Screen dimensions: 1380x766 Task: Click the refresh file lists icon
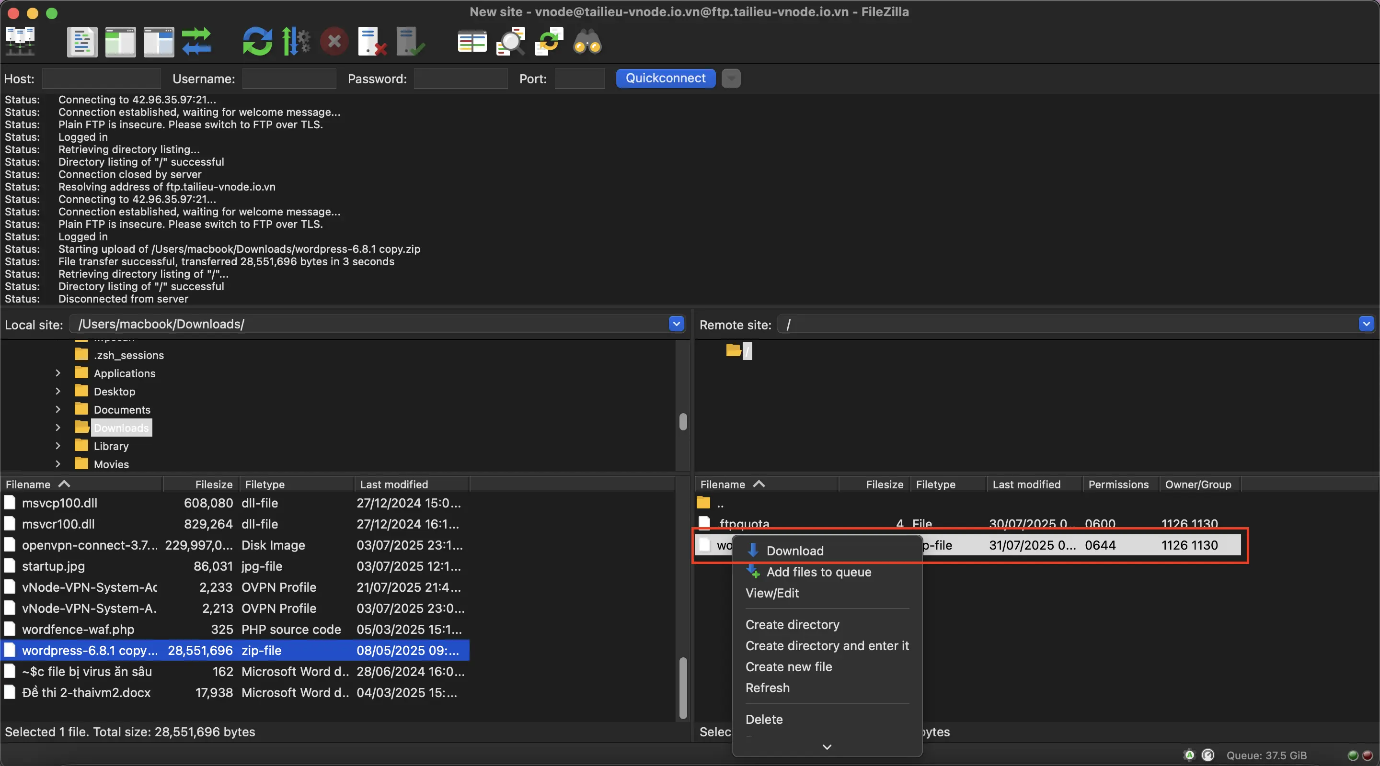(x=258, y=41)
